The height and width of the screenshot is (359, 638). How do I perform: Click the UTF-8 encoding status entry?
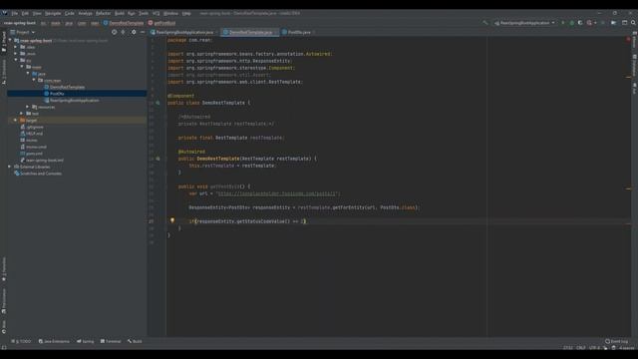[x=594, y=348]
